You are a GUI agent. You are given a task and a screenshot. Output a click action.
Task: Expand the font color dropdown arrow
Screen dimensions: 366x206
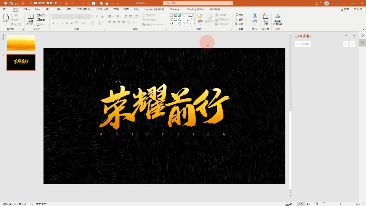103,23
